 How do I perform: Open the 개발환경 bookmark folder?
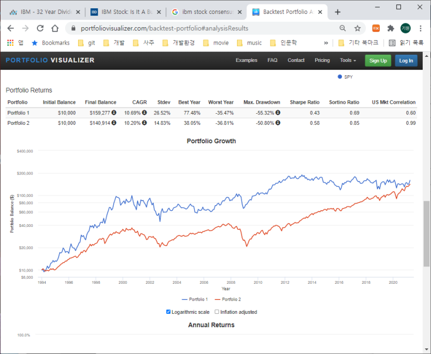178,43
